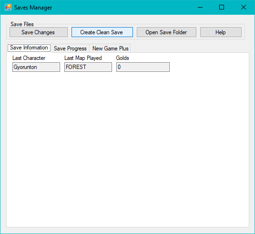The image size is (255, 234).
Task: Click the Saves Manager app icon
Action: [8, 7]
